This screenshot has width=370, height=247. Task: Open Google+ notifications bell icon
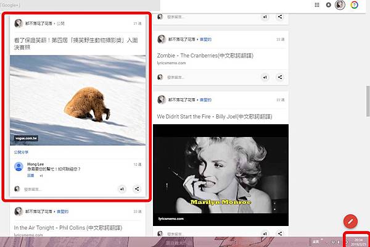[328, 5]
